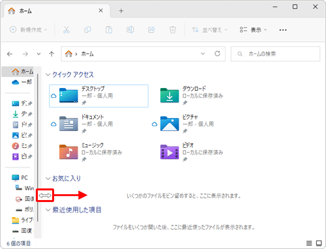This screenshot has width=326, height=249.
Task: Close the ホーム tab
Action: tap(101, 10)
